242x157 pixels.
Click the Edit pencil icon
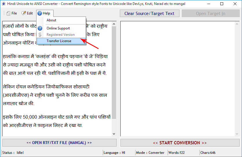click(x=24, y=13)
